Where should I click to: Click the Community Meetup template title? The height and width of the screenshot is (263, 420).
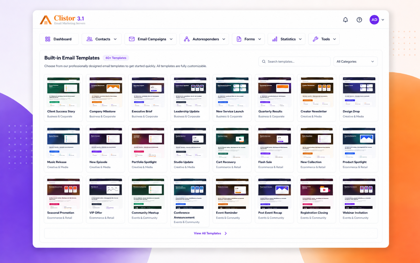point(145,213)
